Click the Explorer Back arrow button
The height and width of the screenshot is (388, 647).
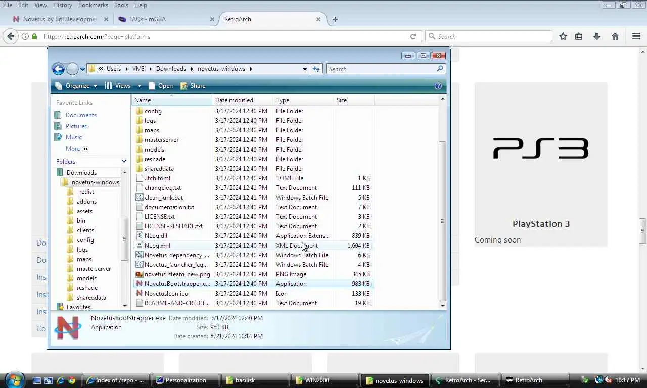click(x=58, y=69)
